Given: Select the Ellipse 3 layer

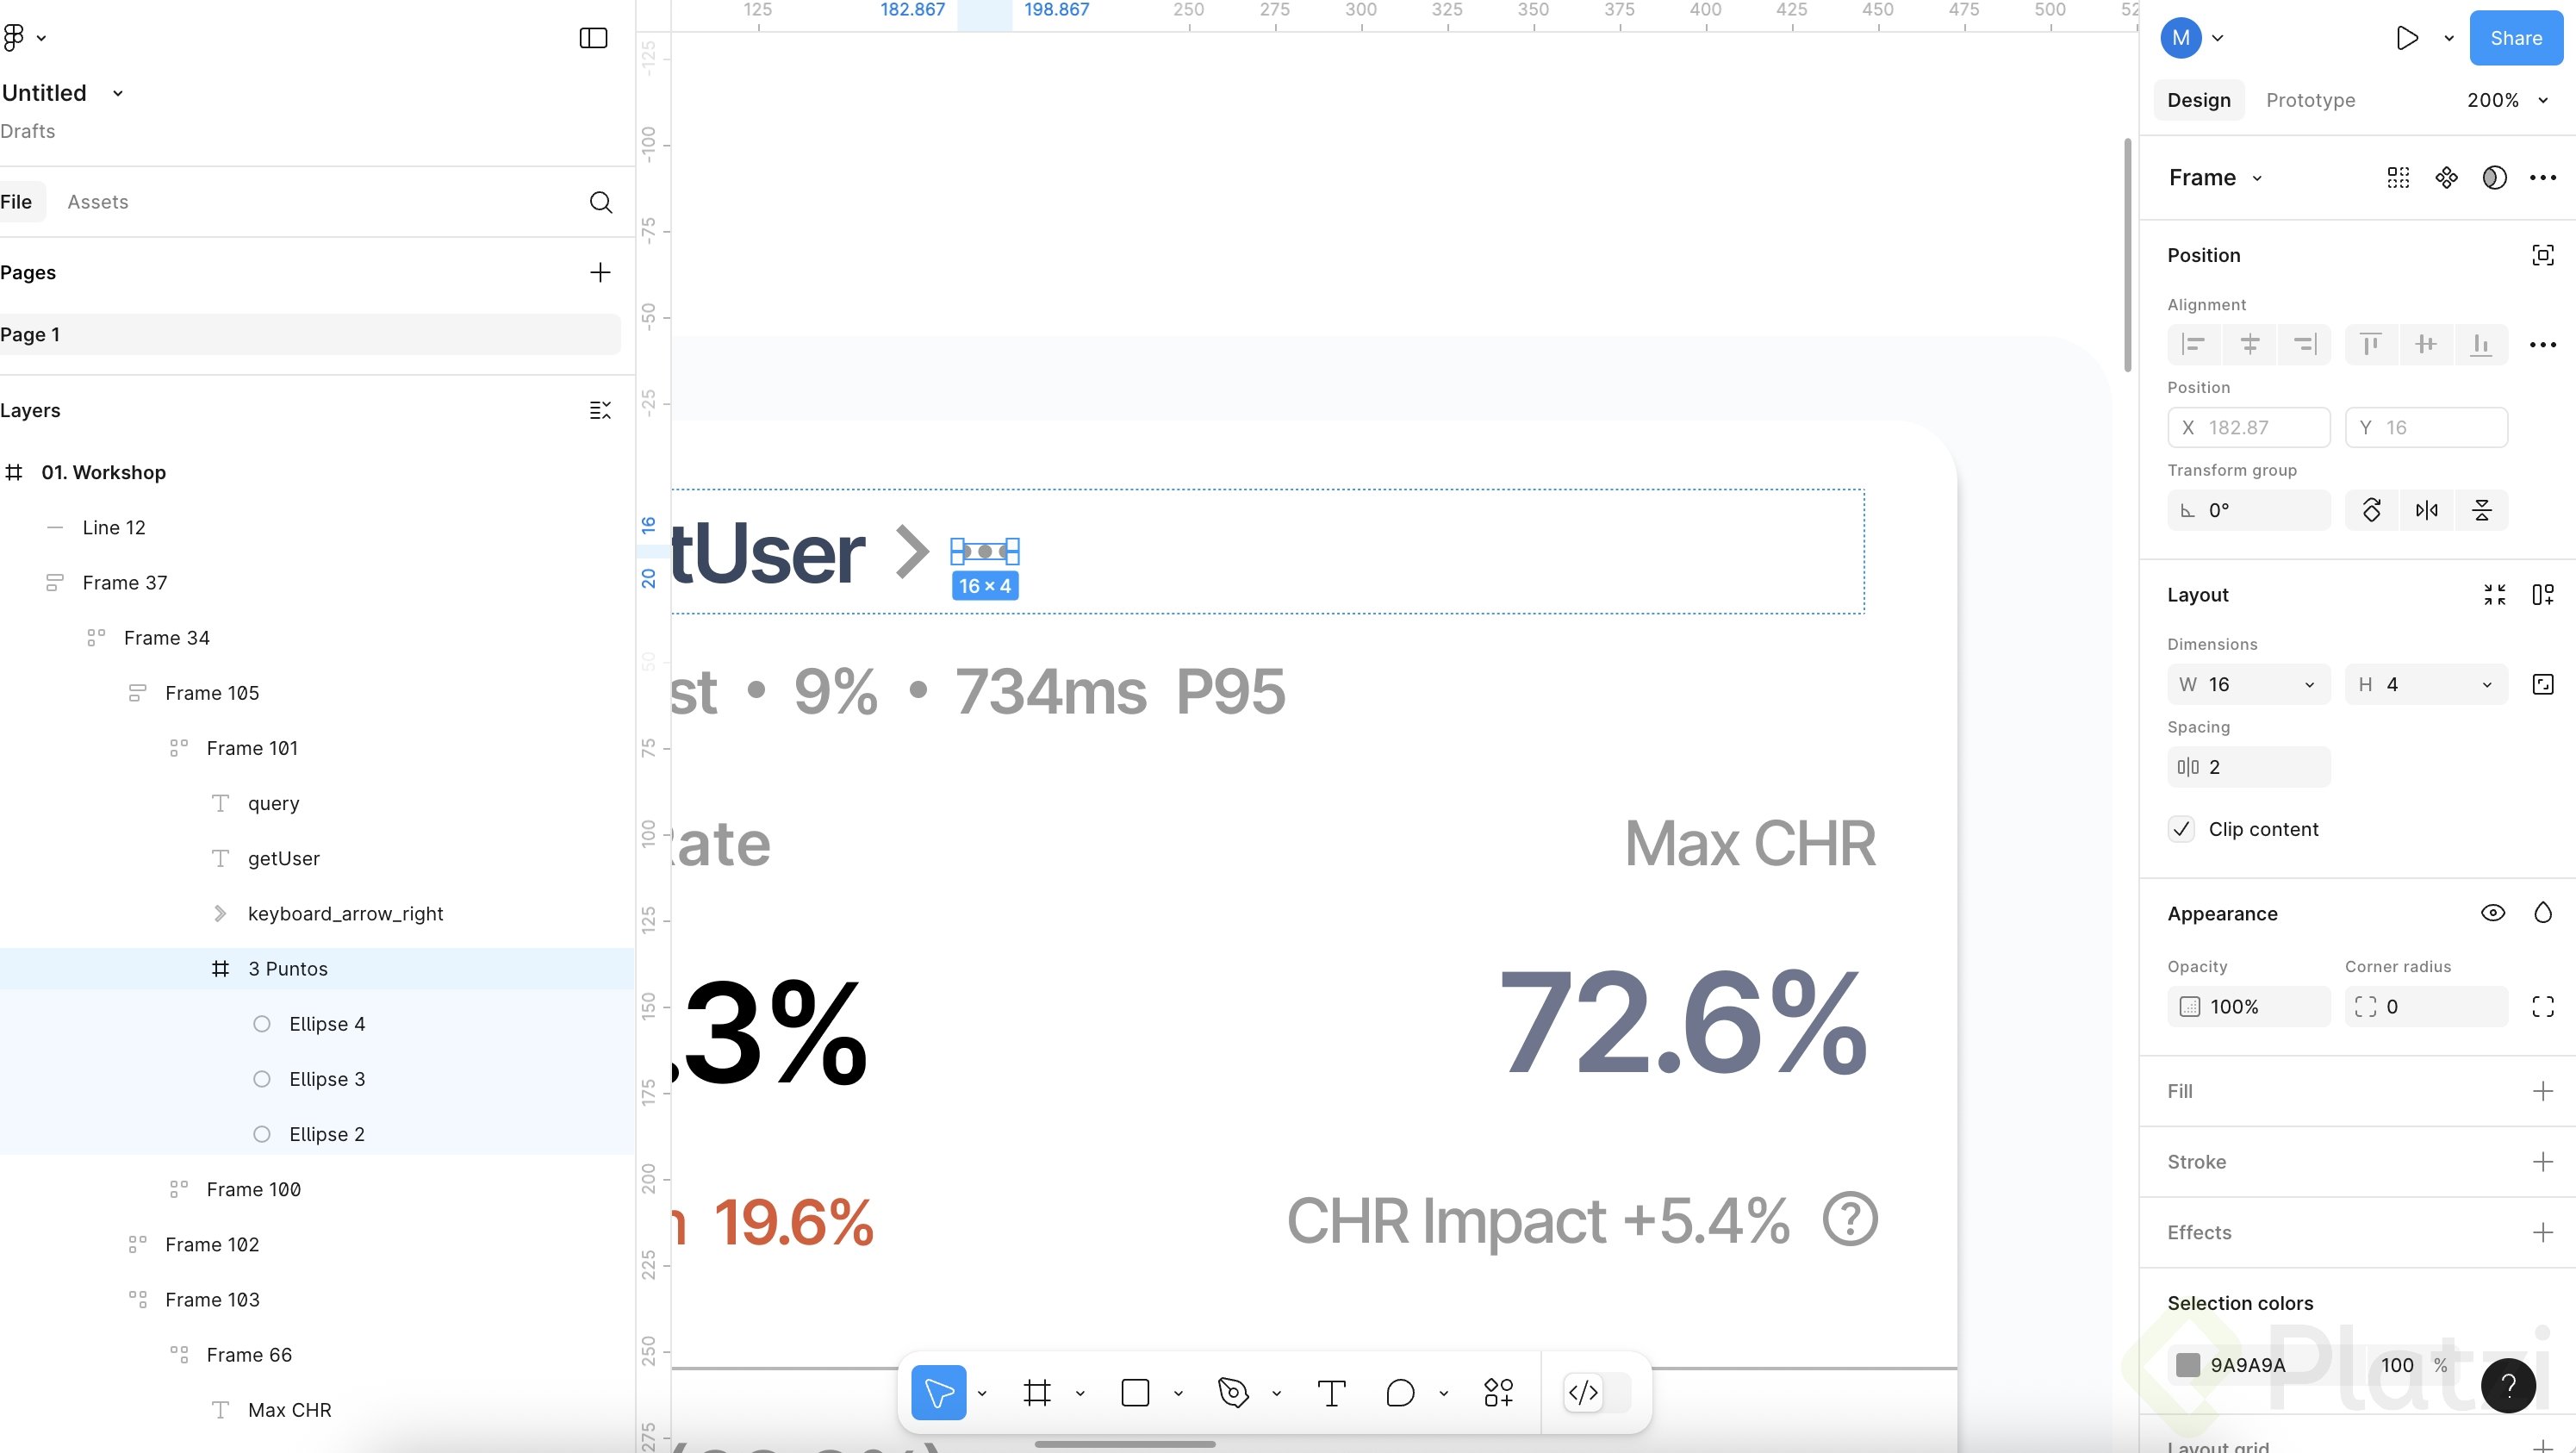Looking at the screenshot, I should [327, 1079].
